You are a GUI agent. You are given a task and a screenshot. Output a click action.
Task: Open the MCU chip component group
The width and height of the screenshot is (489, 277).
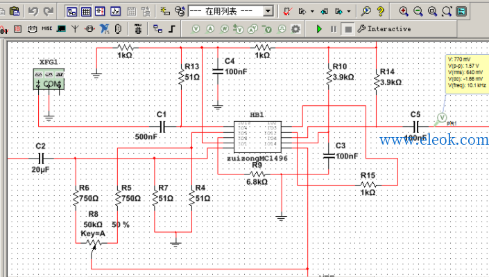(x=138, y=29)
